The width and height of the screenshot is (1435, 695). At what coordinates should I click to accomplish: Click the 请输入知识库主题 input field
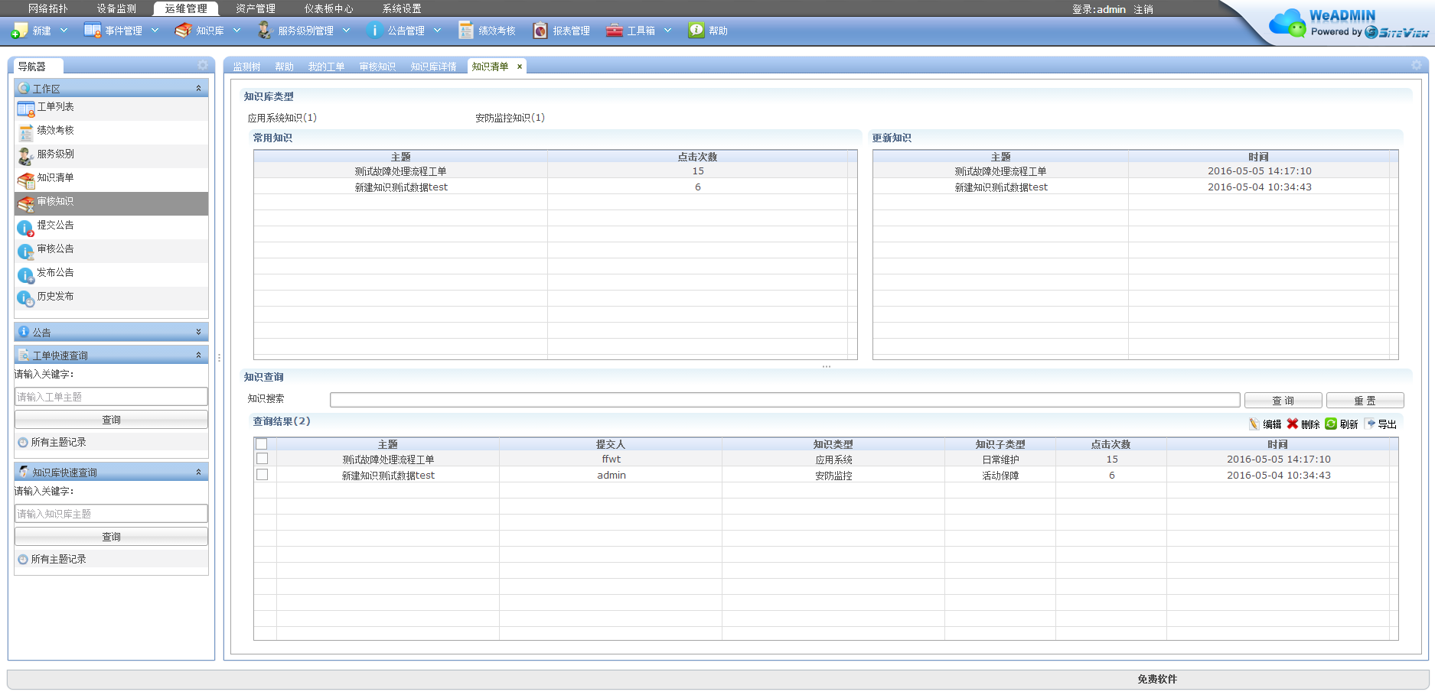click(111, 513)
